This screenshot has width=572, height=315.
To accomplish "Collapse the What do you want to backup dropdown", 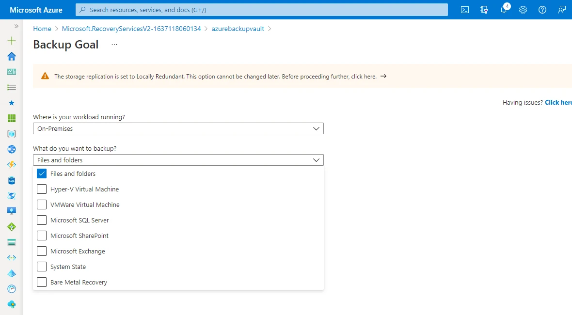I will [317, 159].
